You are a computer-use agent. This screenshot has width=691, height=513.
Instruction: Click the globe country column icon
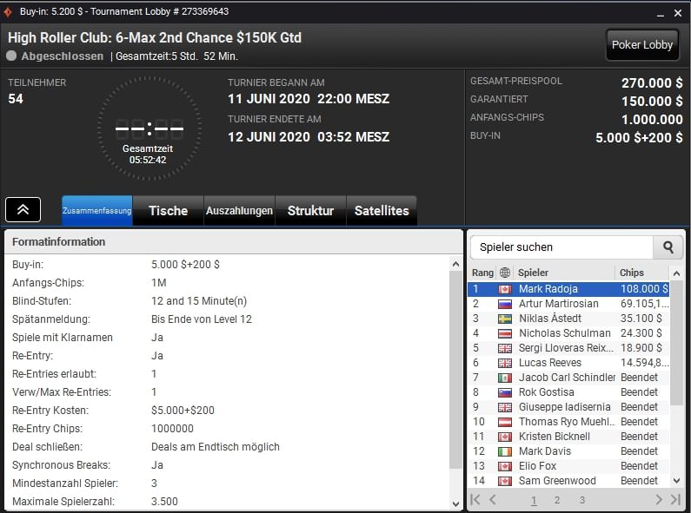click(505, 273)
